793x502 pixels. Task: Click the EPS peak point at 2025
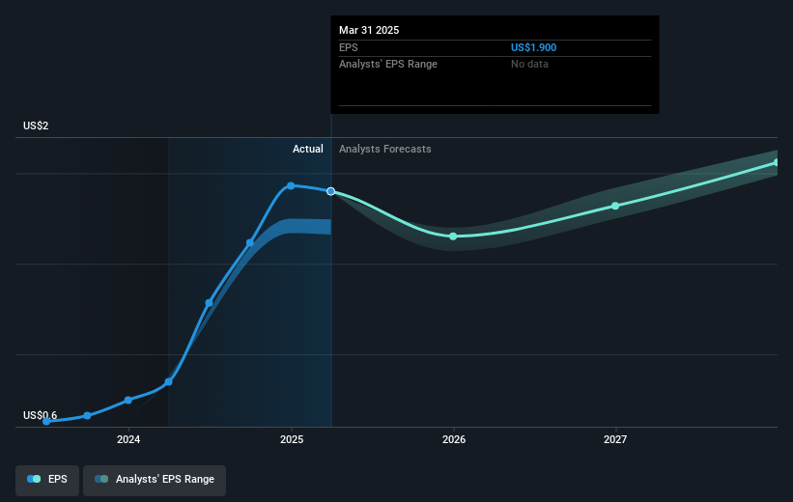pos(291,186)
